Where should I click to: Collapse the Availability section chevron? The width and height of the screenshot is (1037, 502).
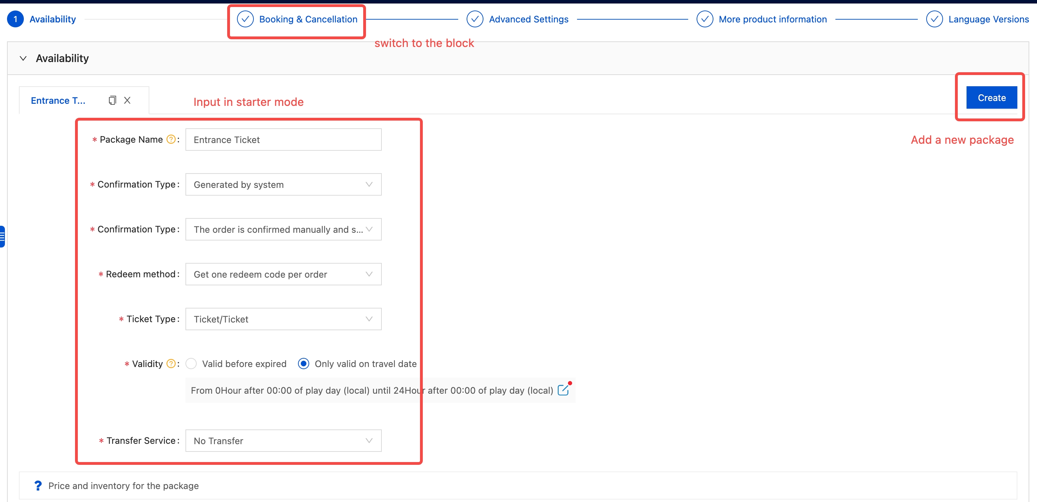(23, 59)
